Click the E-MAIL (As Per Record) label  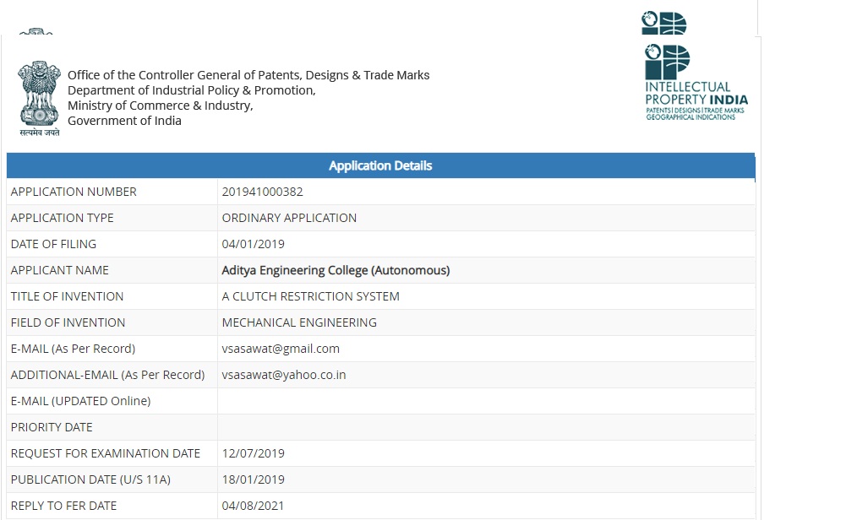(x=73, y=349)
